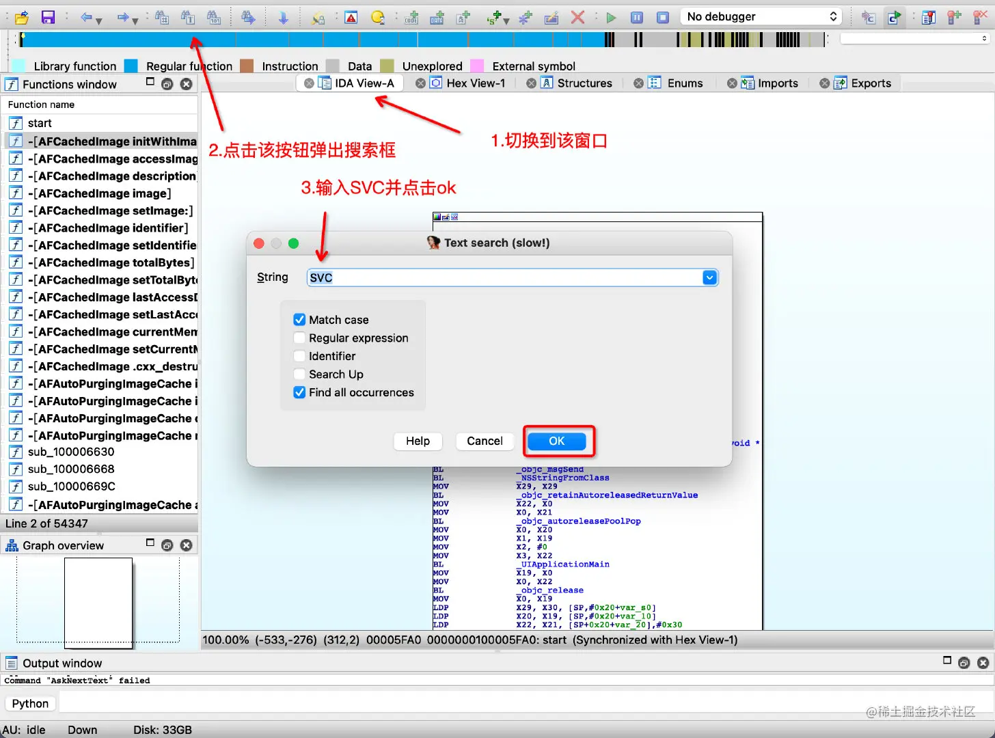Float the Functions window panel

click(x=167, y=84)
